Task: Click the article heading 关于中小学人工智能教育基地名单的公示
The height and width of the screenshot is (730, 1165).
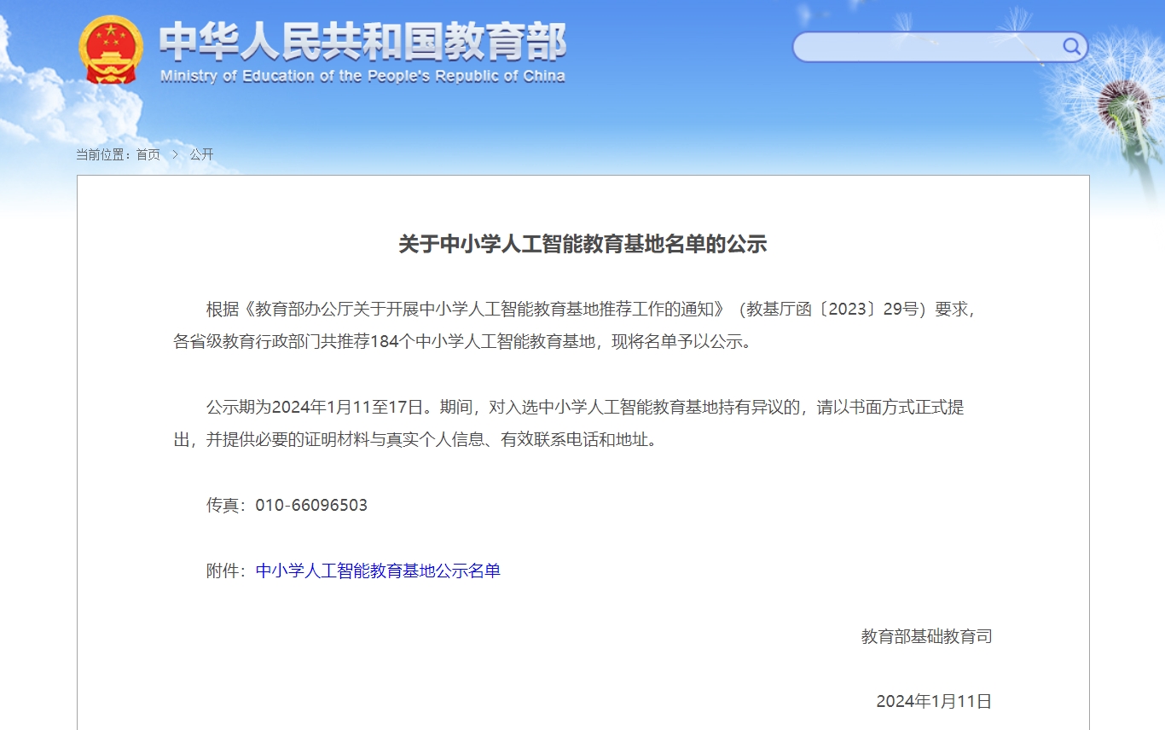Action: coord(582,245)
